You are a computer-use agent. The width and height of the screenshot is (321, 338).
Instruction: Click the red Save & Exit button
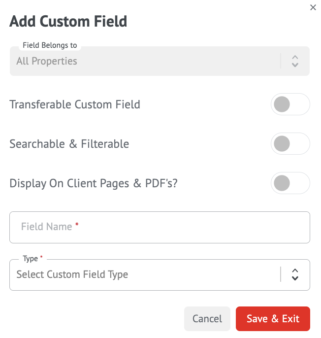pyautogui.click(x=273, y=319)
